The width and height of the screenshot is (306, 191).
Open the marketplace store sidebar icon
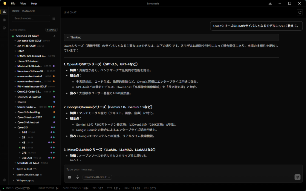click(4, 28)
